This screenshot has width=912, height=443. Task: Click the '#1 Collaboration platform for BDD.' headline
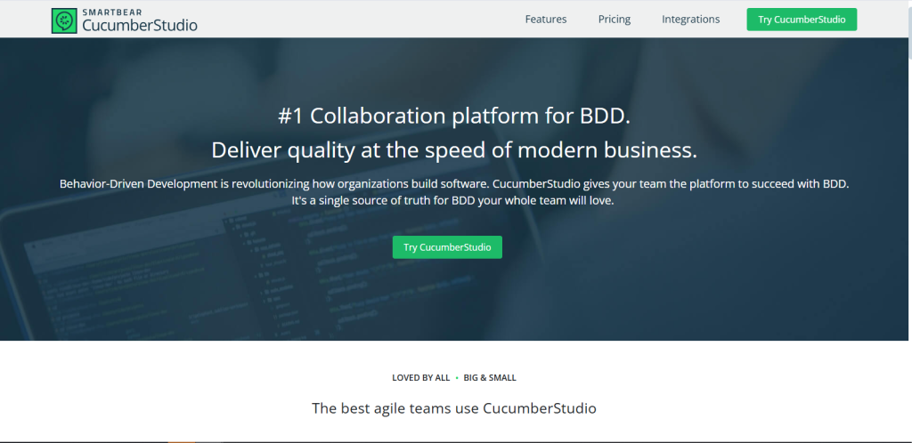[454, 117]
